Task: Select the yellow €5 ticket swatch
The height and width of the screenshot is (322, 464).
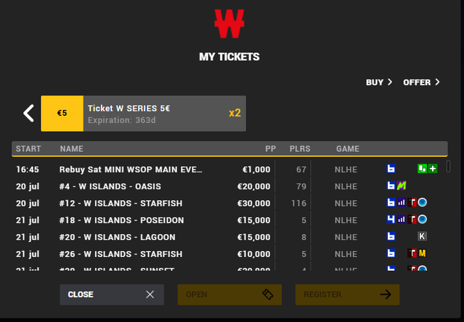Action: (62, 113)
